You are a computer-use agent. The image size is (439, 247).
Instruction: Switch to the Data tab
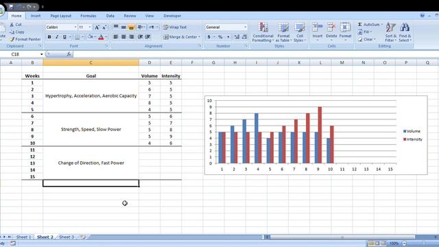pos(110,16)
